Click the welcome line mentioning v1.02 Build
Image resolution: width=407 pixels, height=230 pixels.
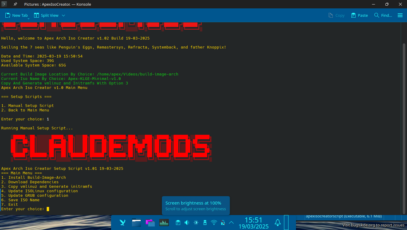(x=75, y=38)
